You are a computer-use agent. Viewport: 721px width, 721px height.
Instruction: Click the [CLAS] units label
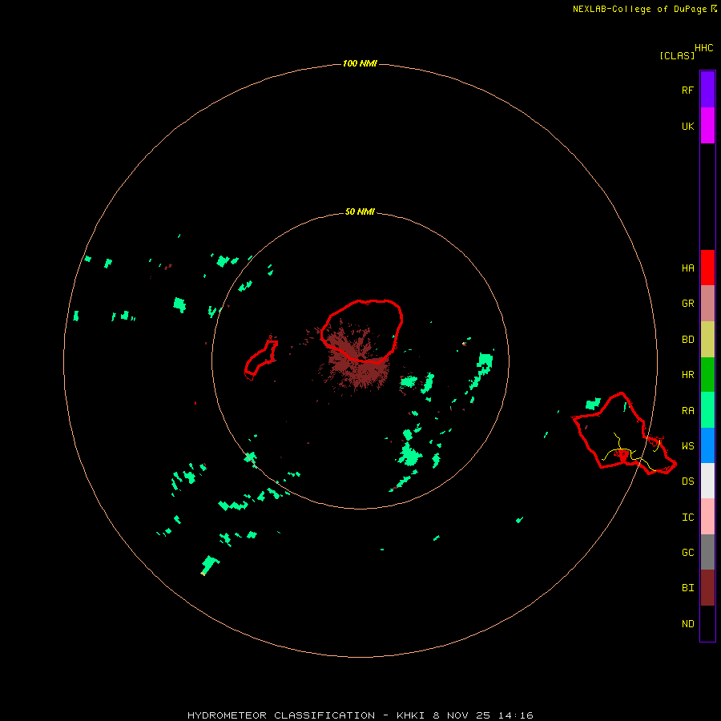[x=677, y=55]
